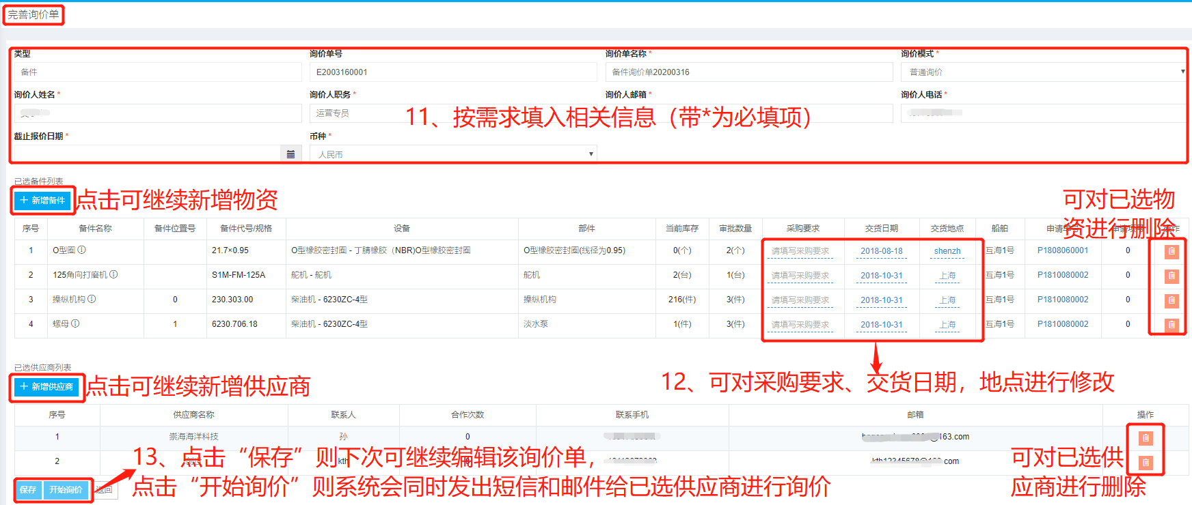Edit delivery date 2018-10-31 in 螺母 row
Screen dimensions: 1192x505
tap(882, 325)
